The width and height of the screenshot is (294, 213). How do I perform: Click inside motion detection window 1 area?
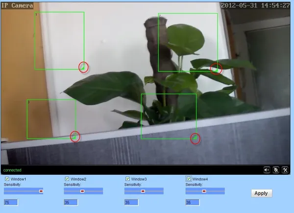(59, 40)
